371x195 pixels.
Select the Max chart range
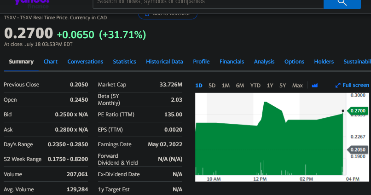click(x=297, y=86)
